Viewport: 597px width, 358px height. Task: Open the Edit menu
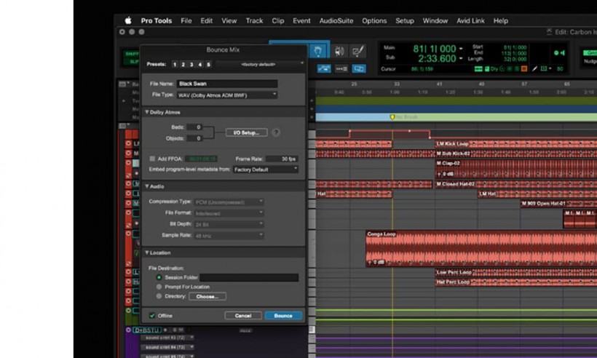pos(206,20)
